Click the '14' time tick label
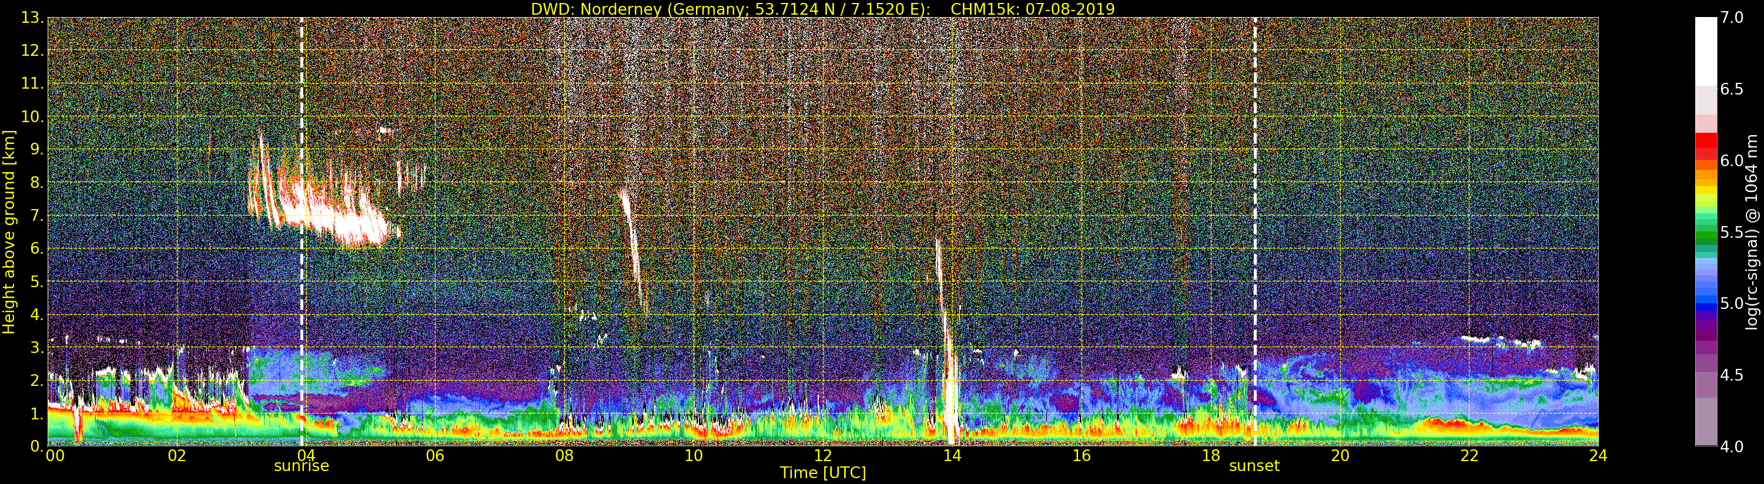Image resolution: width=1764 pixels, height=484 pixels. pyautogui.click(x=952, y=455)
